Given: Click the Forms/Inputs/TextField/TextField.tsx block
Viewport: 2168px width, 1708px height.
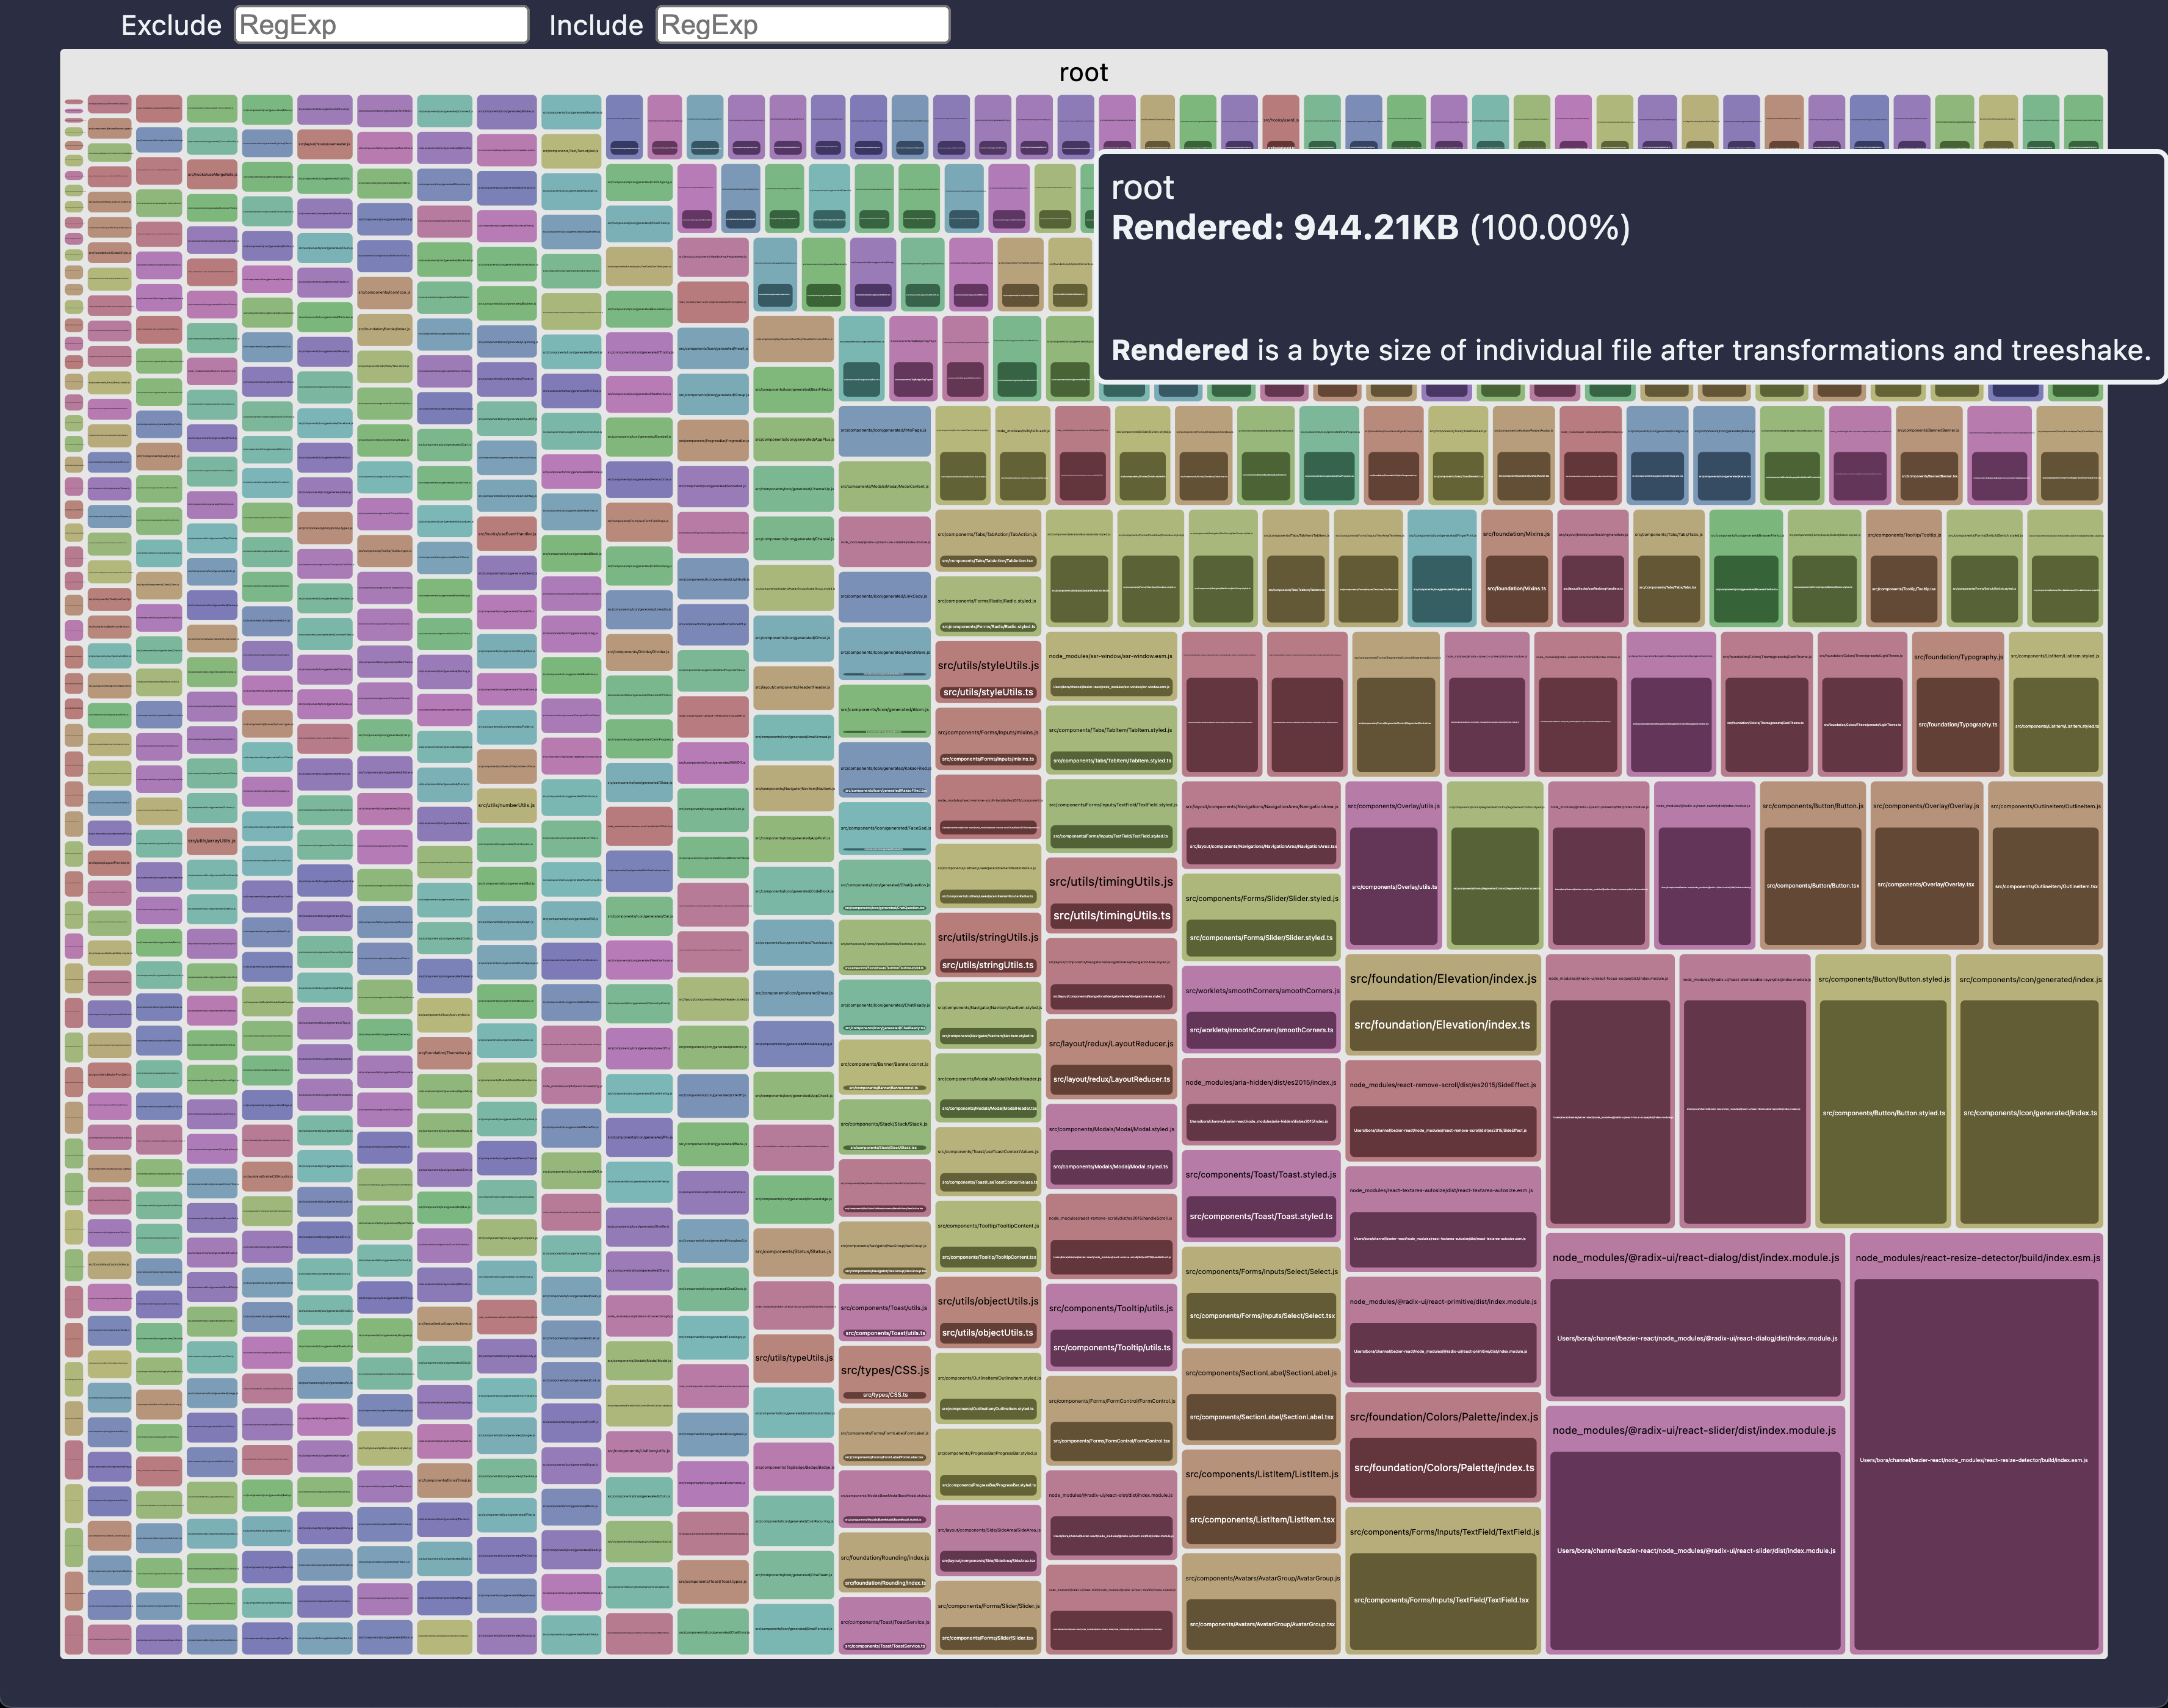Looking at the screenshot, I should [x=1442, y=1600].
